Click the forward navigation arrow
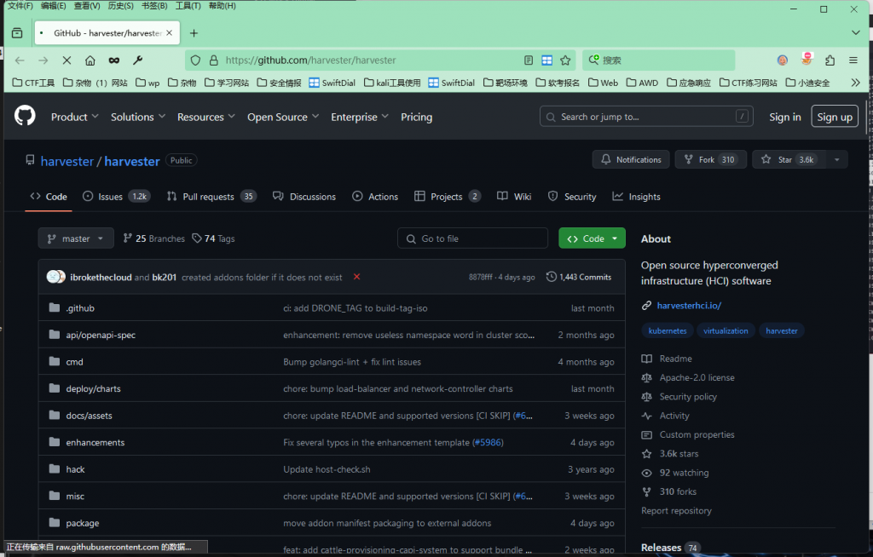This screenshot has height=557, width=873. (x=43, y=60)
